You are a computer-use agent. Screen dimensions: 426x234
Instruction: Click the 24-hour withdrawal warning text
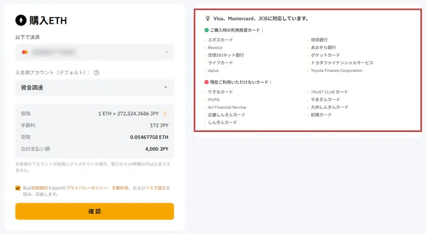tap(93, 167)
